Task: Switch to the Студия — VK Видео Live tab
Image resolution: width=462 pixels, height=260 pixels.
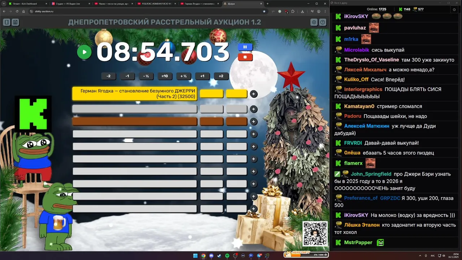Action: pos(70,4)
